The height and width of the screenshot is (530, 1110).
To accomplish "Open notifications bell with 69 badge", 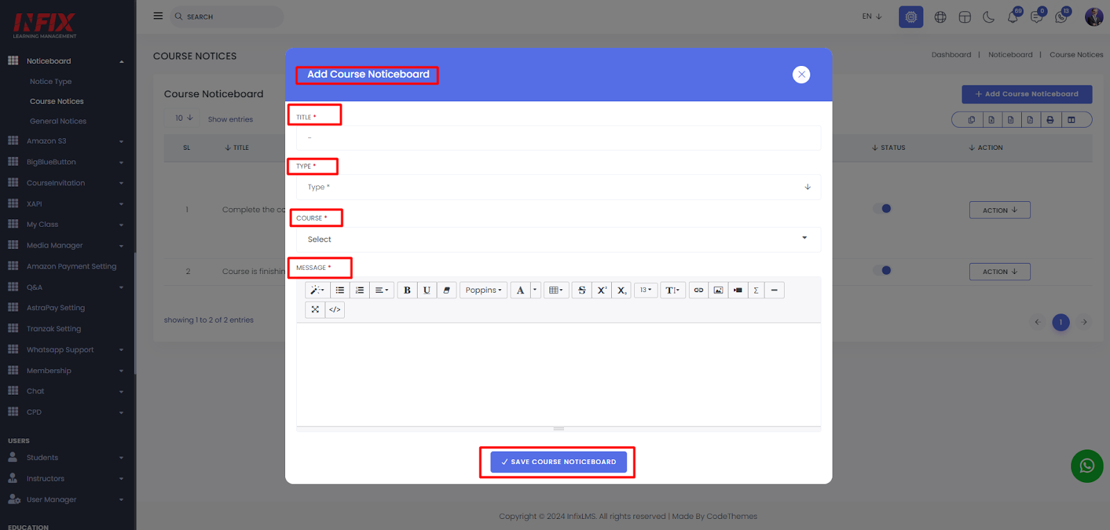I will (1013, 17).
